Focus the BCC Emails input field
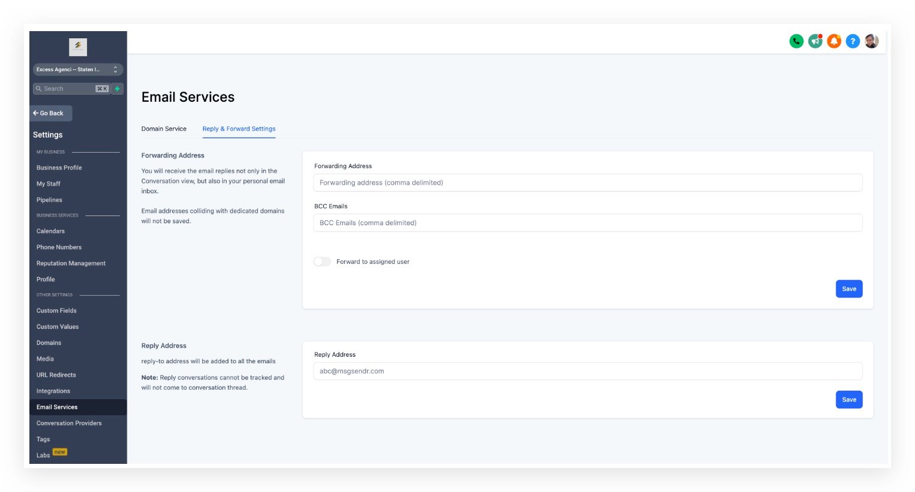 [x=588, y=223]
